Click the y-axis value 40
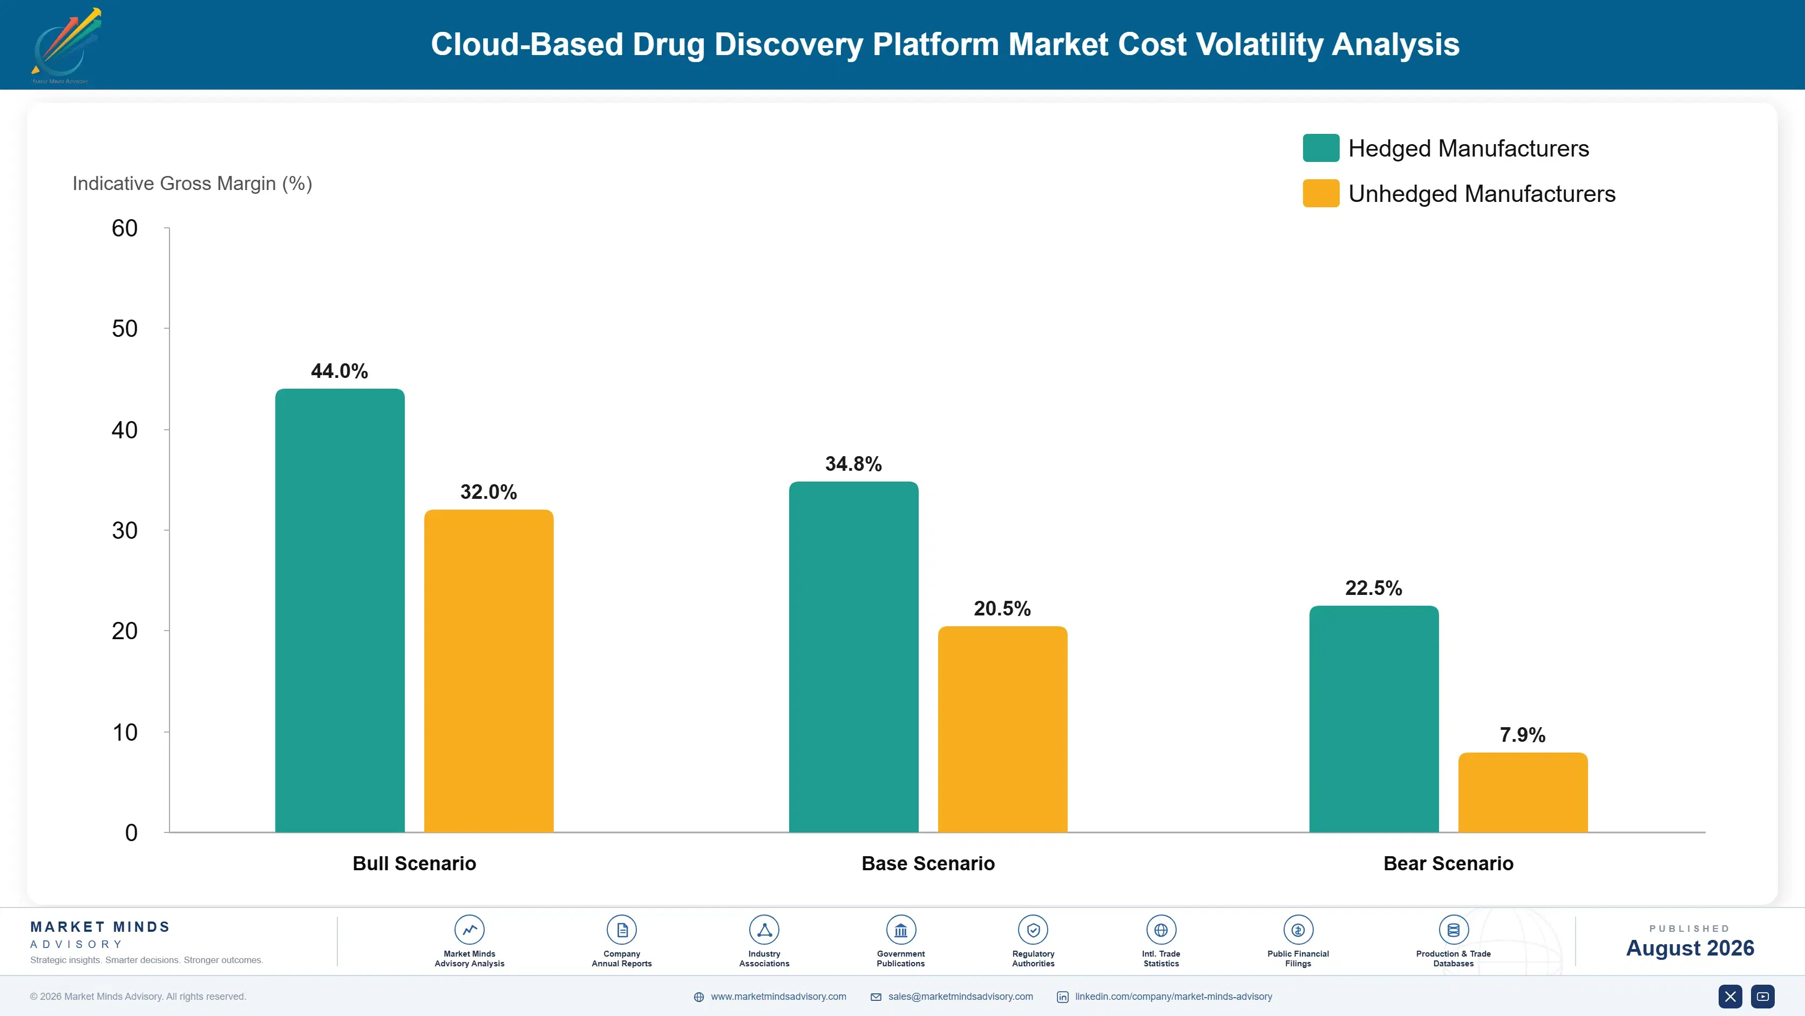The image size is (1805, 1016). coord(125,430)
